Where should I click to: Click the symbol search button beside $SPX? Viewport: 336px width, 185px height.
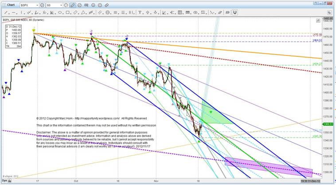tap(41, 4)
